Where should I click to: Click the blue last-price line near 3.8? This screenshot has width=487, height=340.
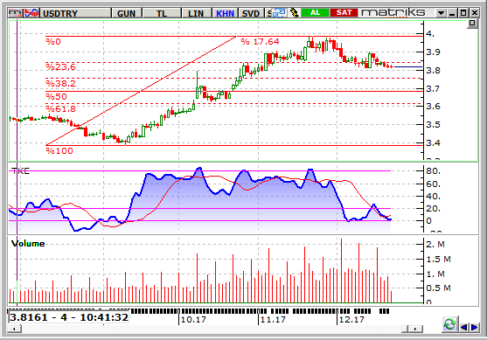pyautogui.click(x=408, y=66)
